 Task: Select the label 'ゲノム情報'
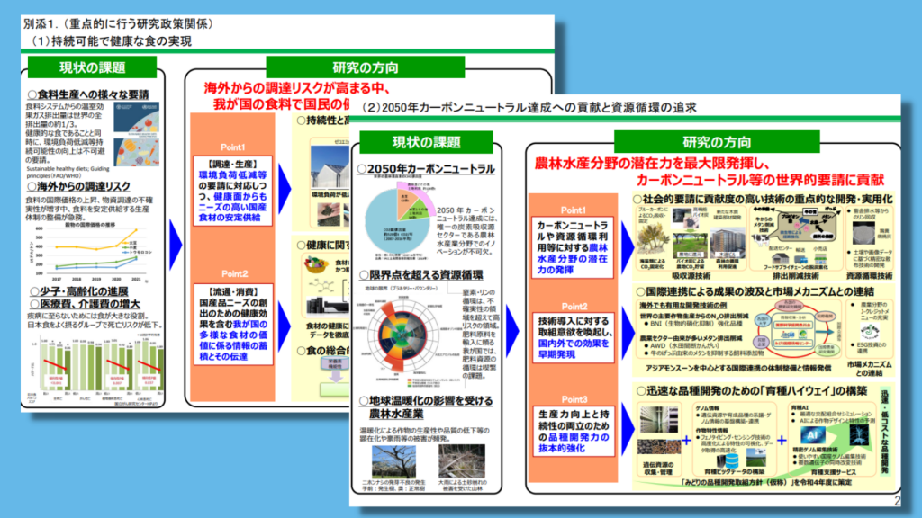pos(707,407)
